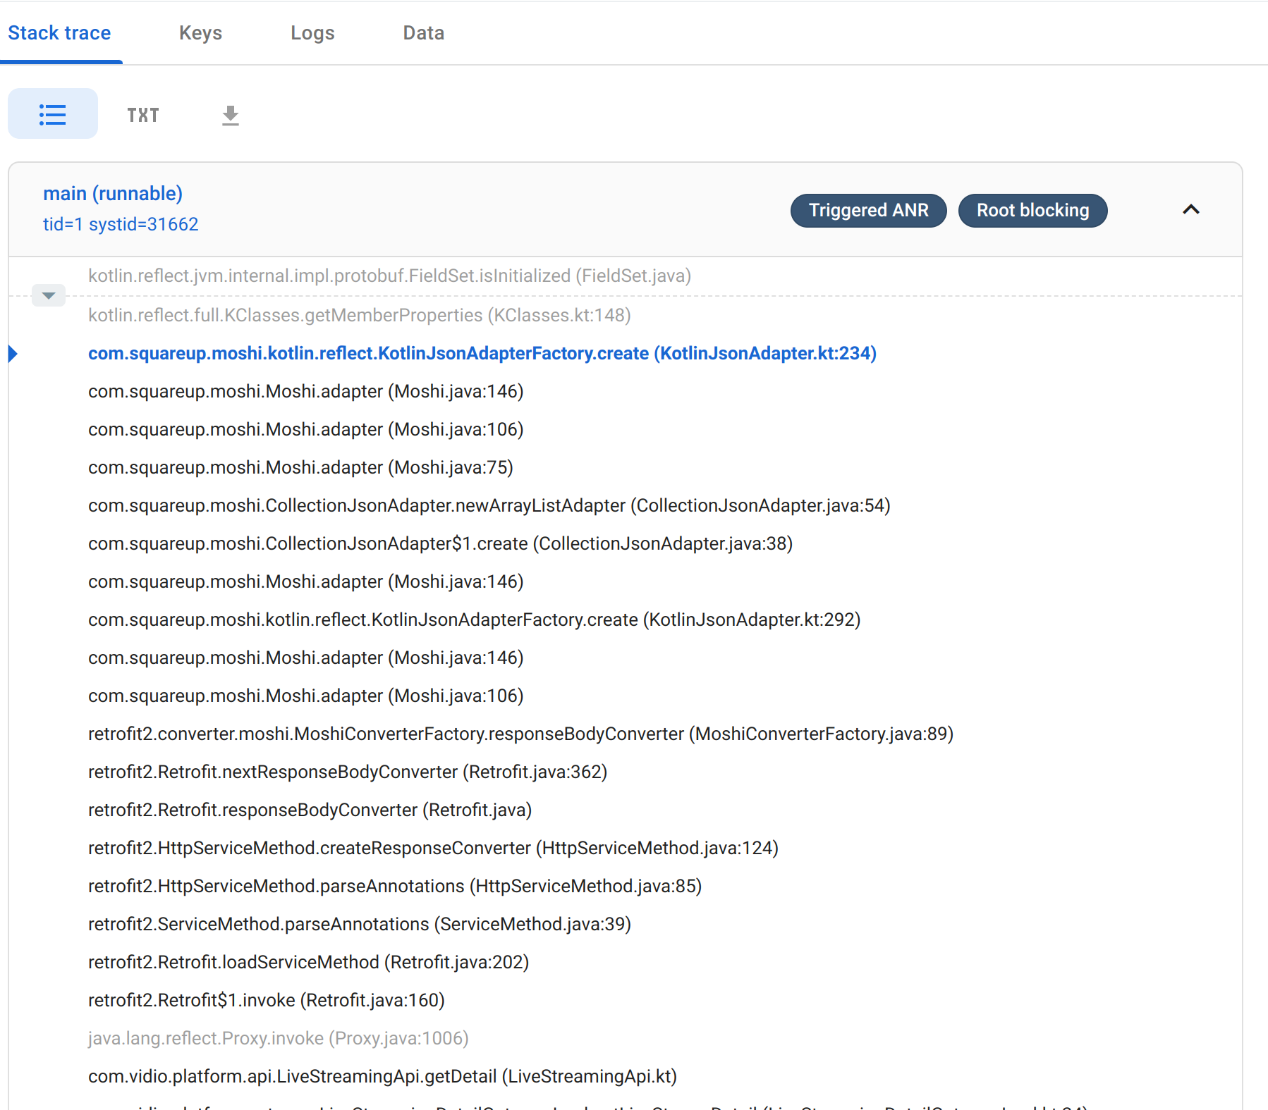
Task: Select retrofit2.Retrofit.loadServiceMethod stack frame
Action: 308,961
